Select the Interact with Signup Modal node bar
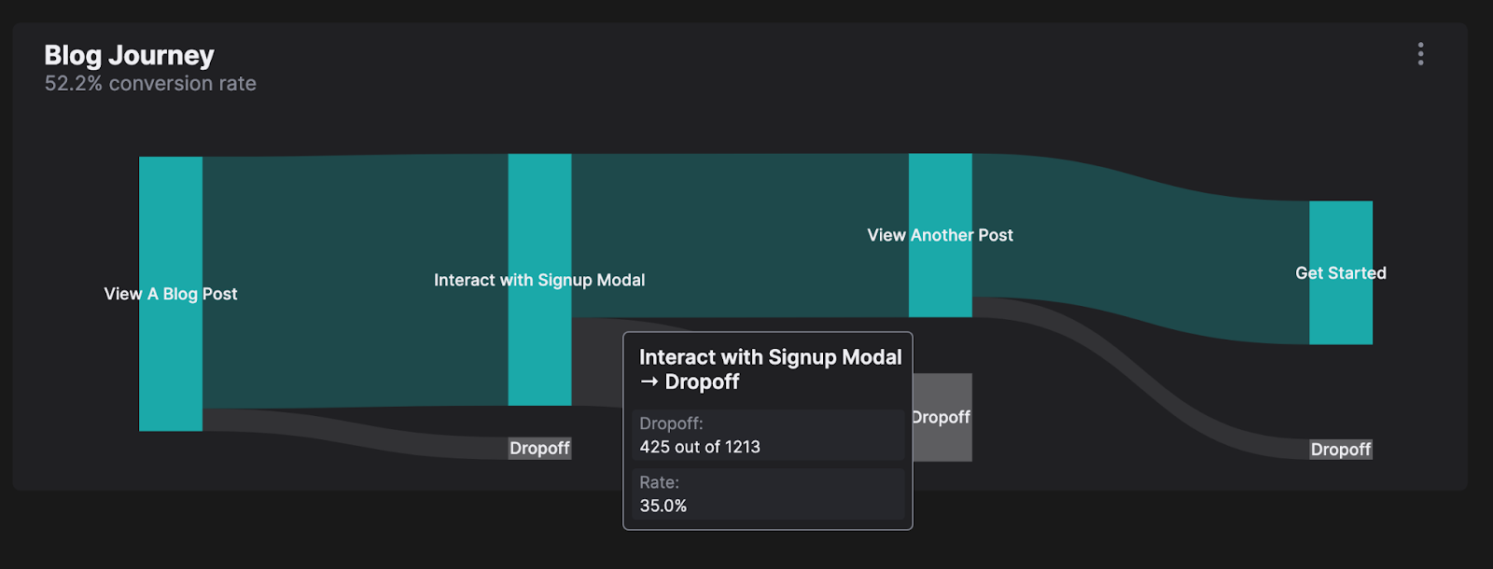The width and height of the screenshot is (1493, 569). (x=539, y=354)
